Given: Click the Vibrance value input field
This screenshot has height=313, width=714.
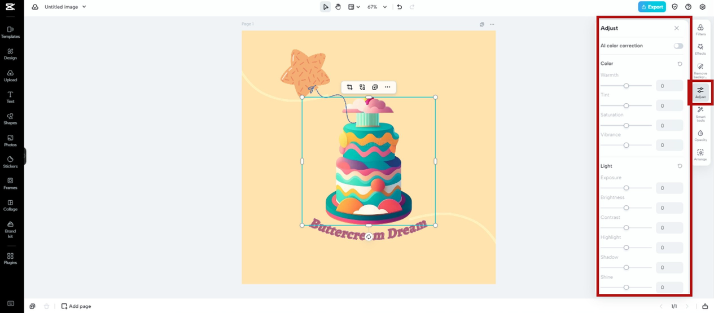Looking at the screenshot, I should point(669,145).
